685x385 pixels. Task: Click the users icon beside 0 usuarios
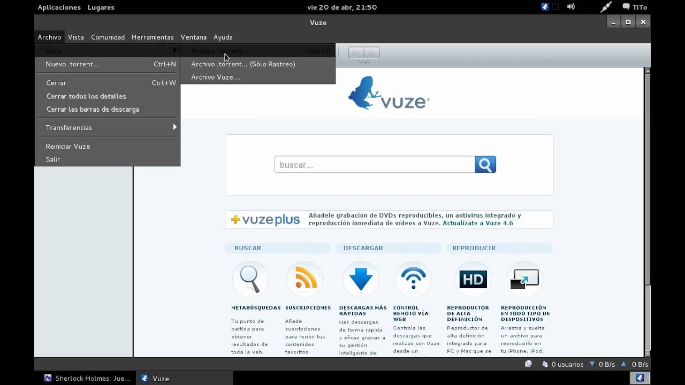coord(545,364)
